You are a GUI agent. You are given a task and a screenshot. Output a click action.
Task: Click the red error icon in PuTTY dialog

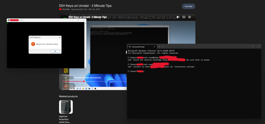pos(33,44)
